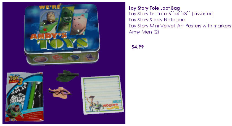
Task: Click the Toy Story Sticky Notepad line
Action: (157, 20)
